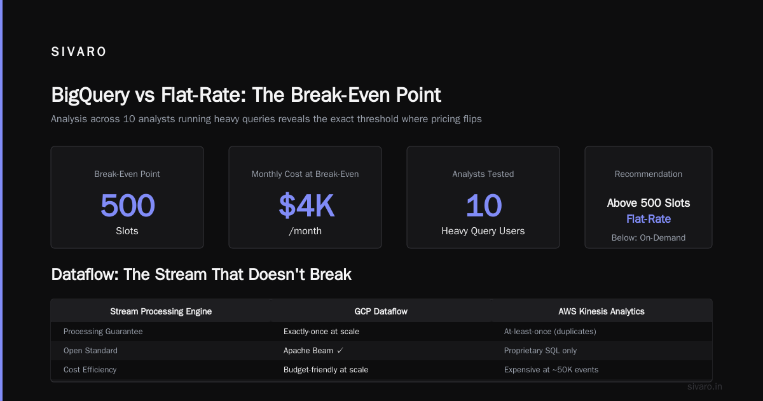Screen dimensions: 763x401
Task: Click the Stream Processing Engine column header
Action: tap(161, 311)
